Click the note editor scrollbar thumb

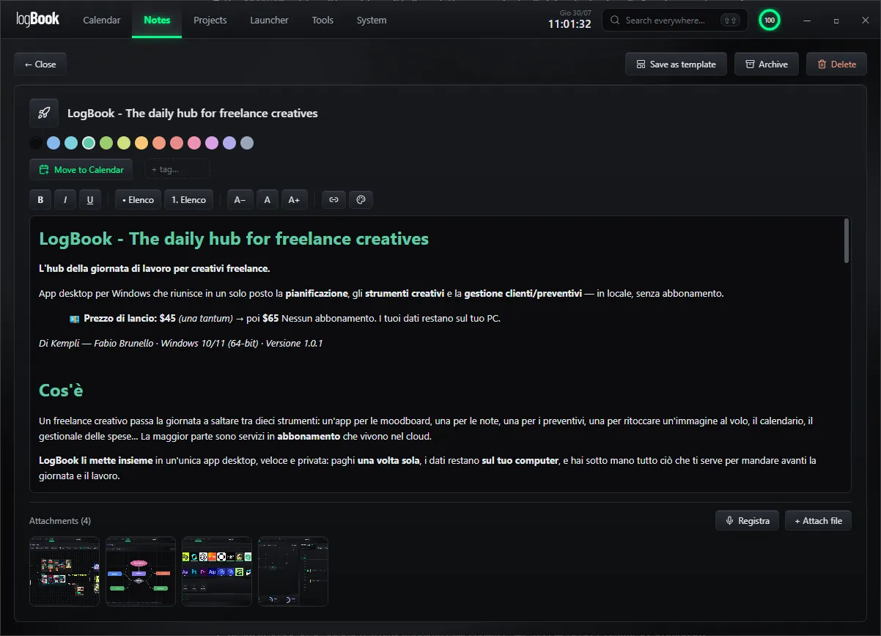click(847, 240)
